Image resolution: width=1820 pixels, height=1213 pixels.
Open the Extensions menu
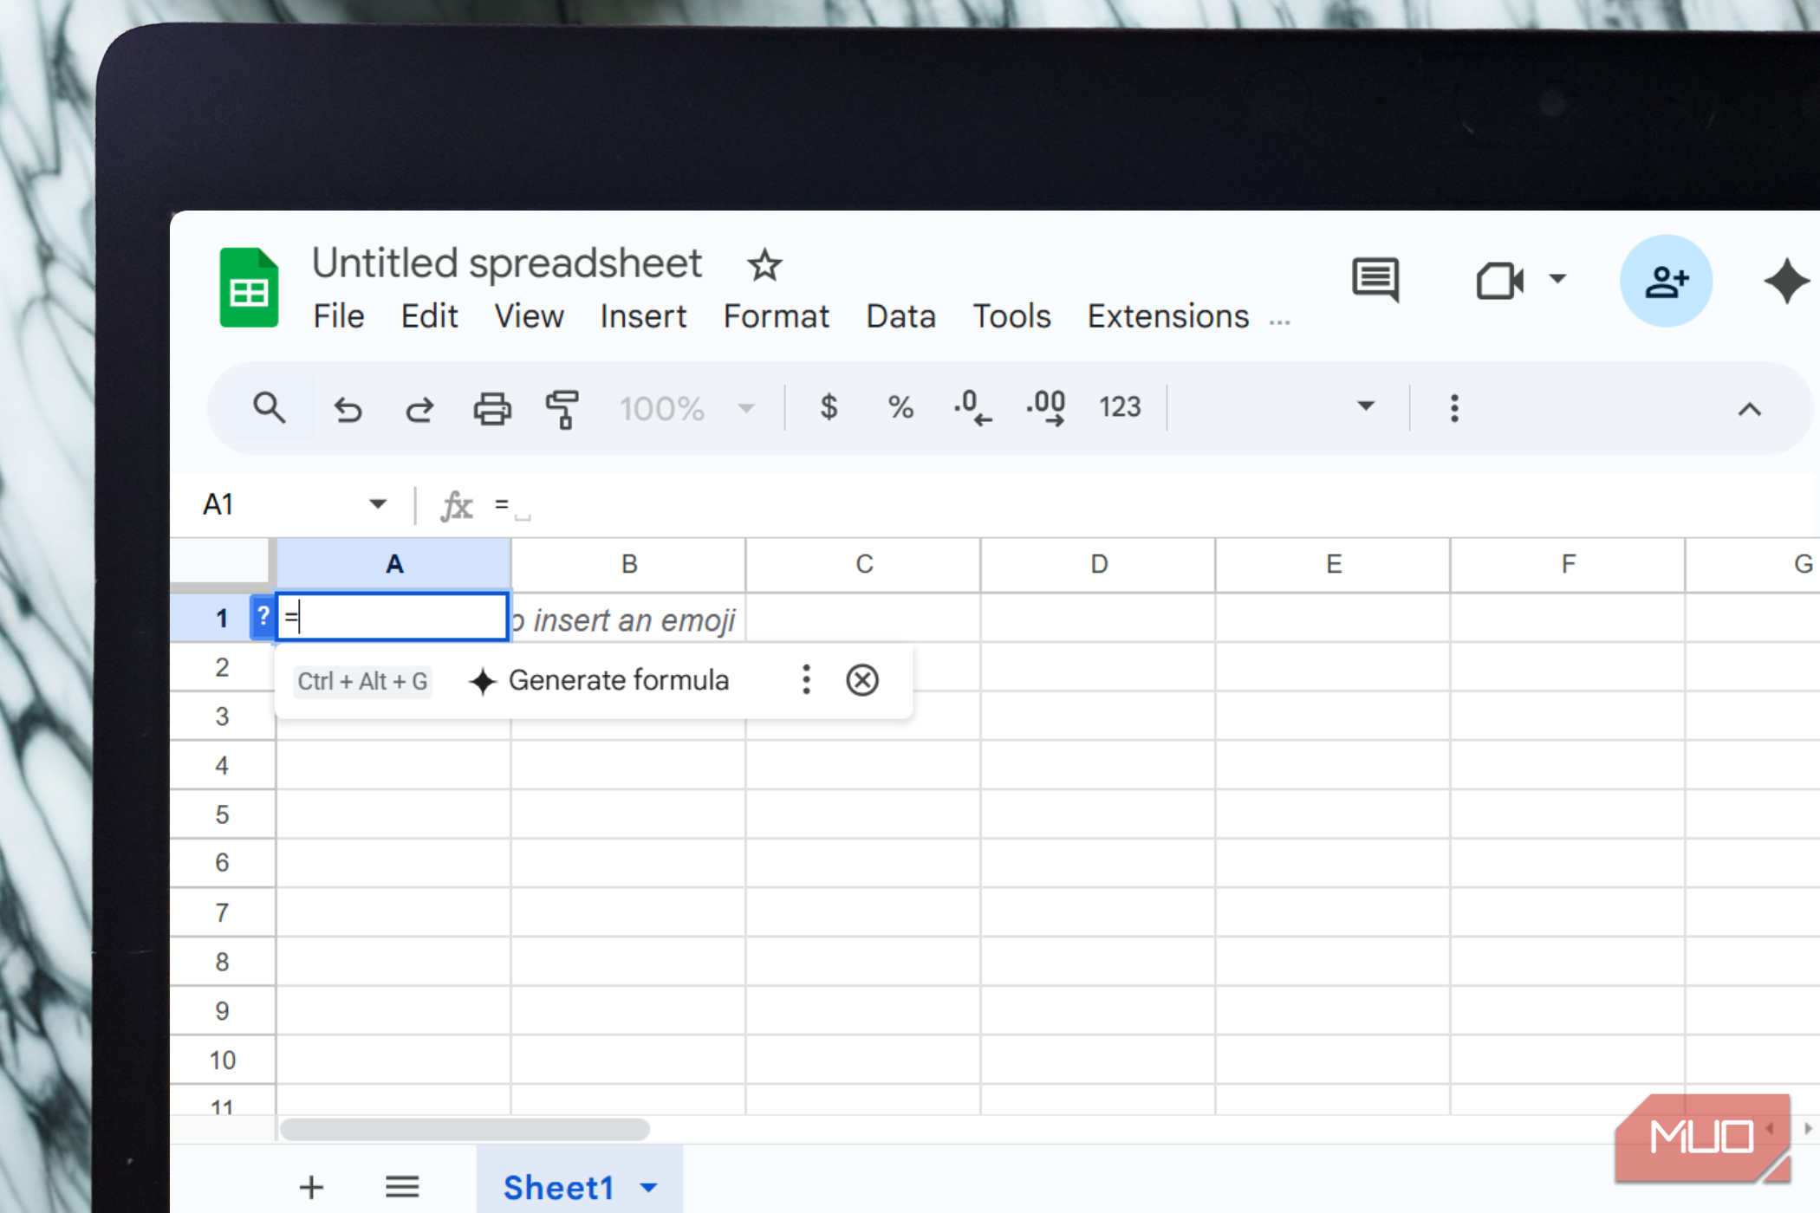click(1167, 316)
